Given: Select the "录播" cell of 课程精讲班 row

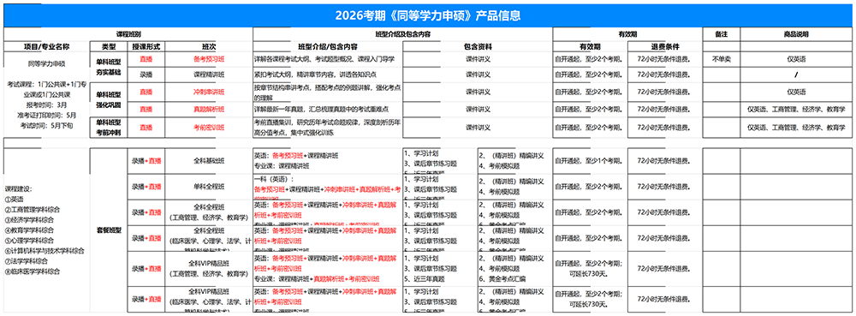Looking at the screenshot, I should 146,75.
